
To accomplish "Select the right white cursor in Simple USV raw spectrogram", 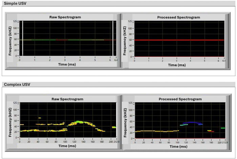I will click(113, 38).
